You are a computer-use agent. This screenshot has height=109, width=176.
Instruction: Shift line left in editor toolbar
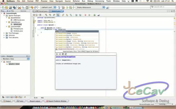tap(76, 15)
